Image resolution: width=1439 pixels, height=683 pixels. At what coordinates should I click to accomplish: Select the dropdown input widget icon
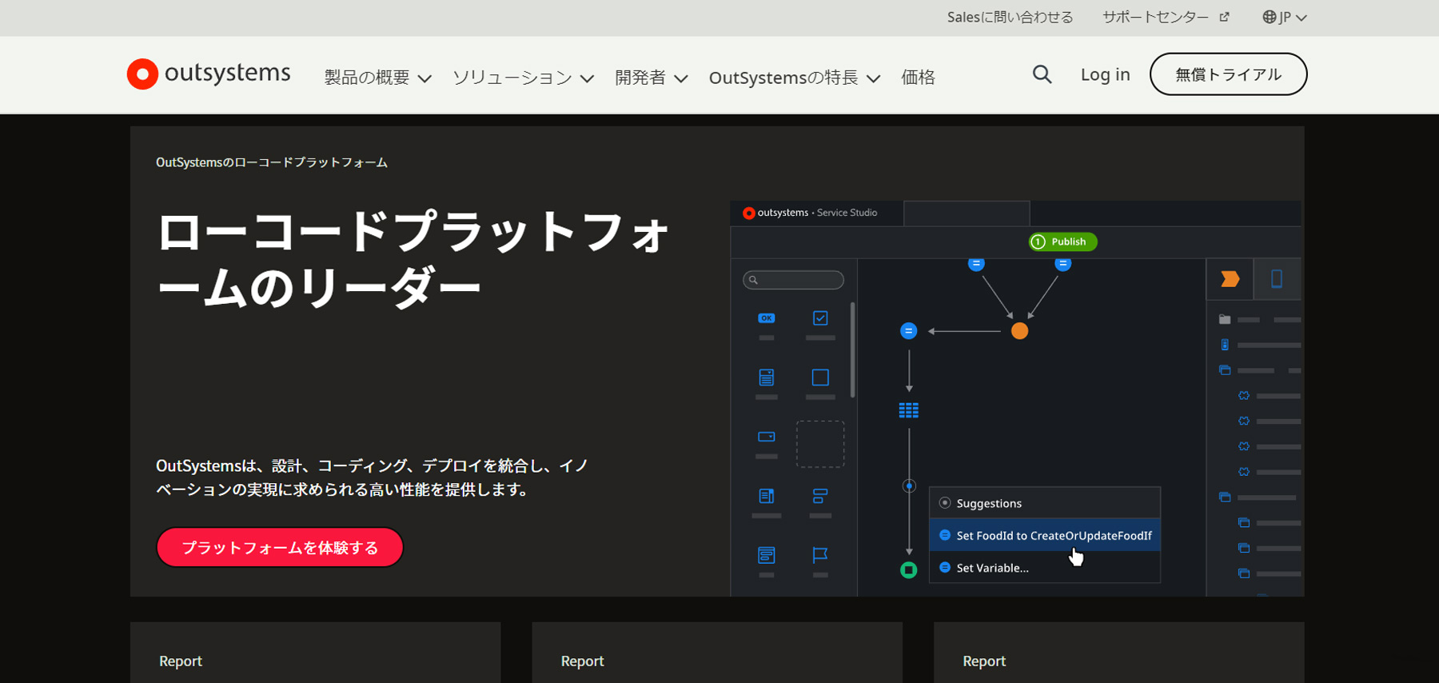click(766, 437)
